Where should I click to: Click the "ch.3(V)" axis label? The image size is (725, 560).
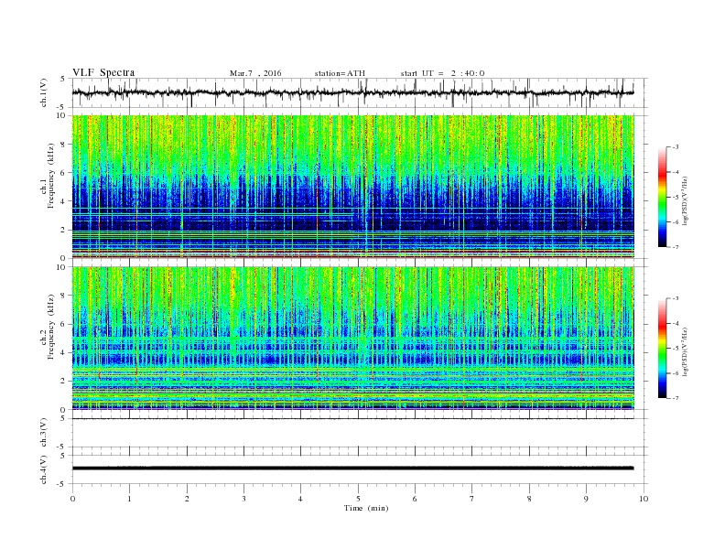click(x=44, y=433)
